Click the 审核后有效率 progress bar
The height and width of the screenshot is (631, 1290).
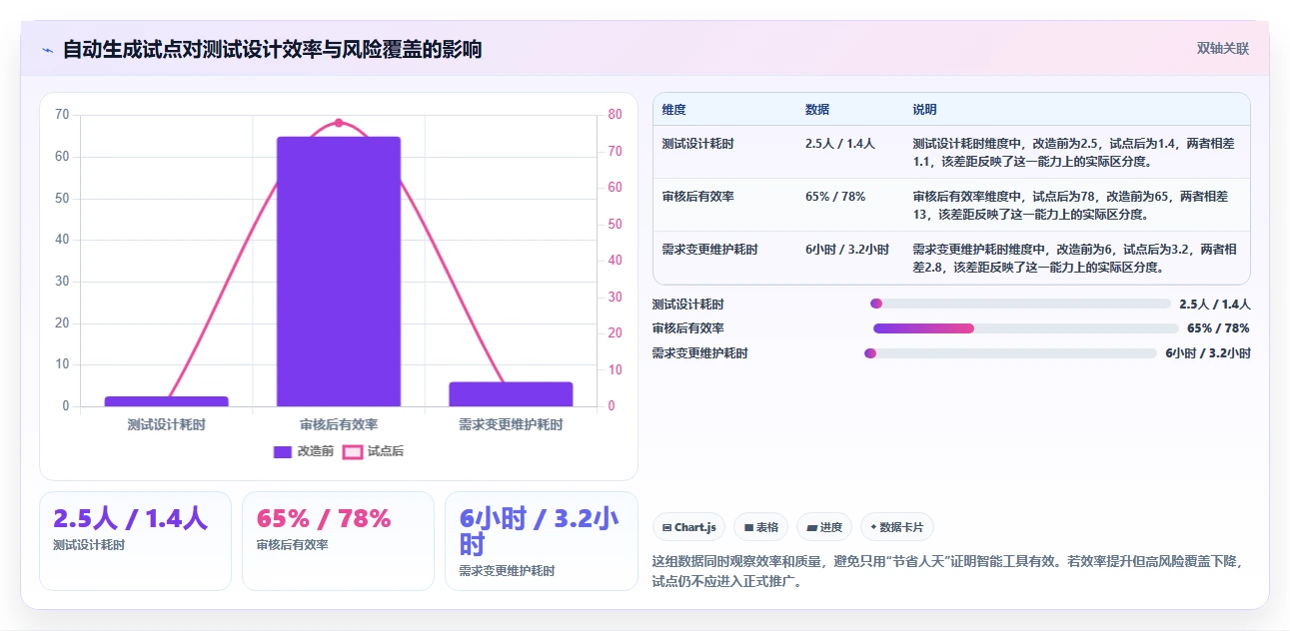(x=1026, y=327)
